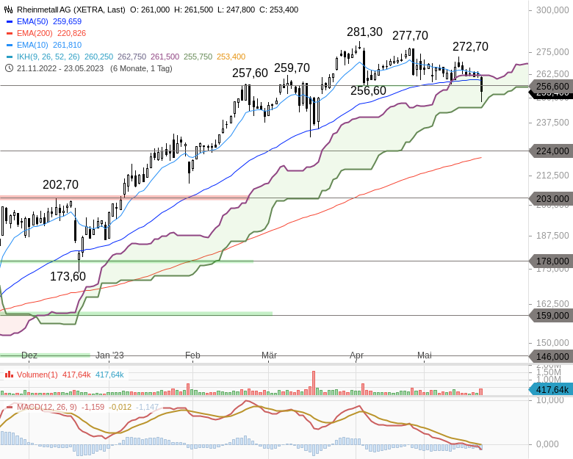This screenshot has width=573, height=459.
Task: Click the red EMA(200) legend marker
Action: 9,33
